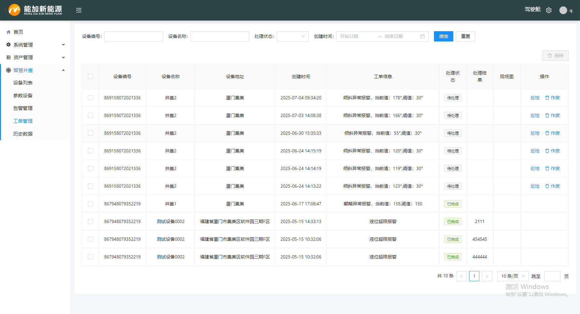The width and height of the screenshot is (580, 314).
Task: Toggle the select-all checkbox in table header
Action: [x=90, y=76]
